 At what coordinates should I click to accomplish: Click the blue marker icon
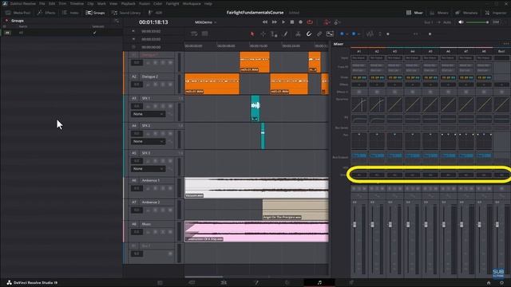coord(354,33)
